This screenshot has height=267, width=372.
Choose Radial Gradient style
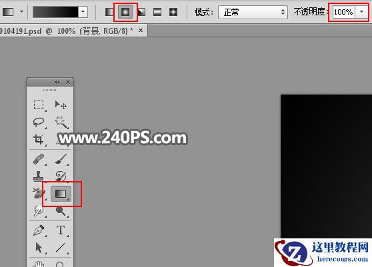point(125,12)
